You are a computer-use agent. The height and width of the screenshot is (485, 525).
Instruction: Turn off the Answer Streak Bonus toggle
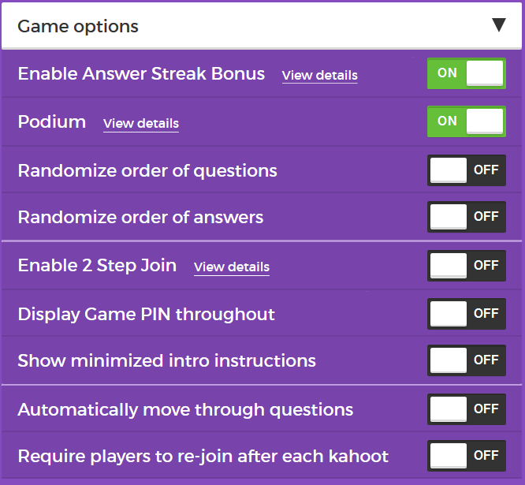tap(466, 73)
